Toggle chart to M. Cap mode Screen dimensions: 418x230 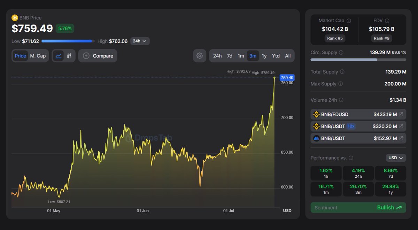point(38,56)
